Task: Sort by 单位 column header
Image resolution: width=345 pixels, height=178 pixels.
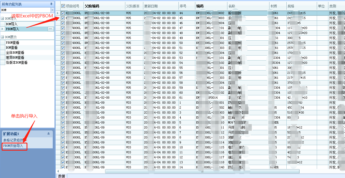Action: coord(322,6)
